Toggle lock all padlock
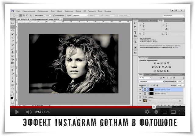This screenshot has height=136, width=195. [157, 85]
